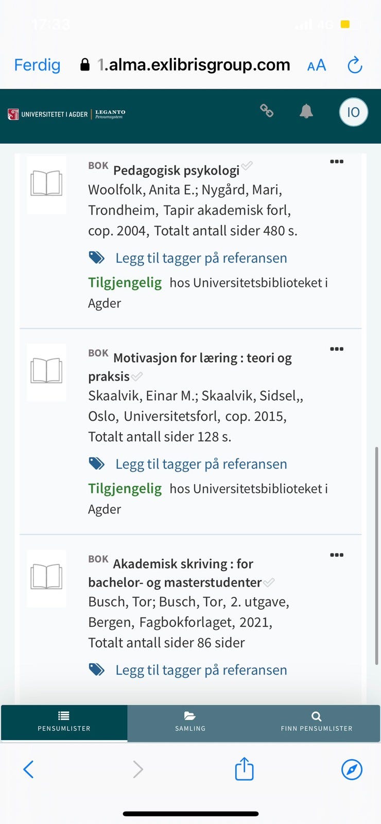Tap Ferdig to close the browser
Image resolution: width=381 pixels, height=824 pixels.
[x=37, y=65]
